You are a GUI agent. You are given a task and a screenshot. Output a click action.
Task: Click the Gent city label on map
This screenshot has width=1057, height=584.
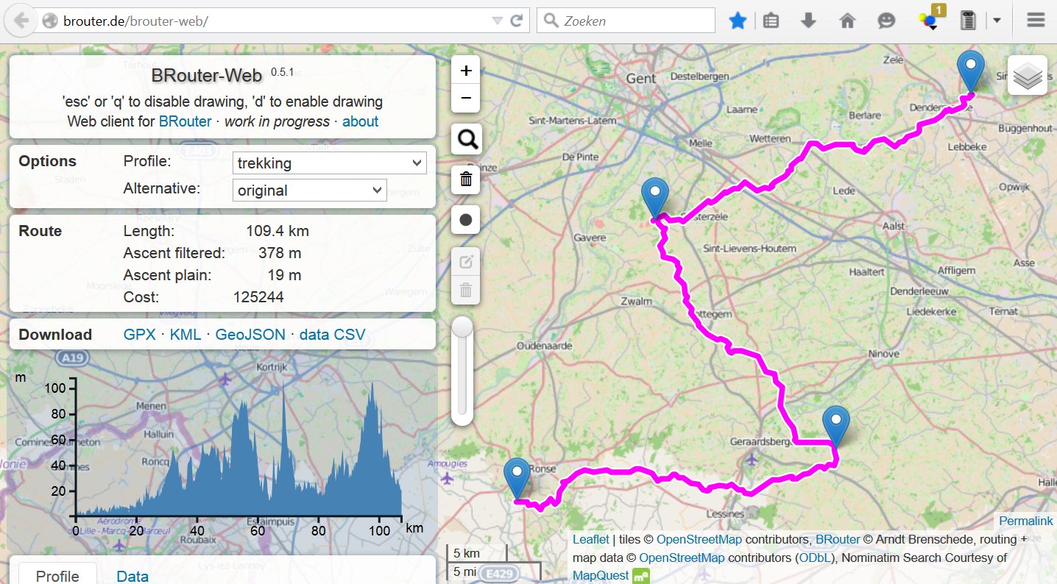tap(641, 78)
